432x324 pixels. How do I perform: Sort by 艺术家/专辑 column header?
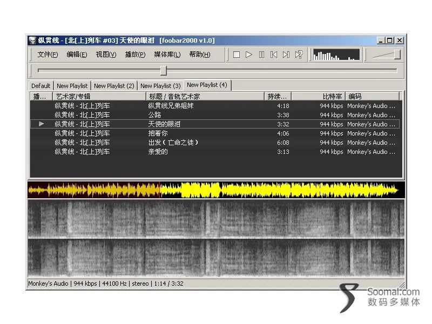pos(99,97)
